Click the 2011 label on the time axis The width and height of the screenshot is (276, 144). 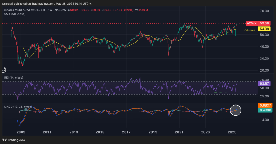pos(47,132)
